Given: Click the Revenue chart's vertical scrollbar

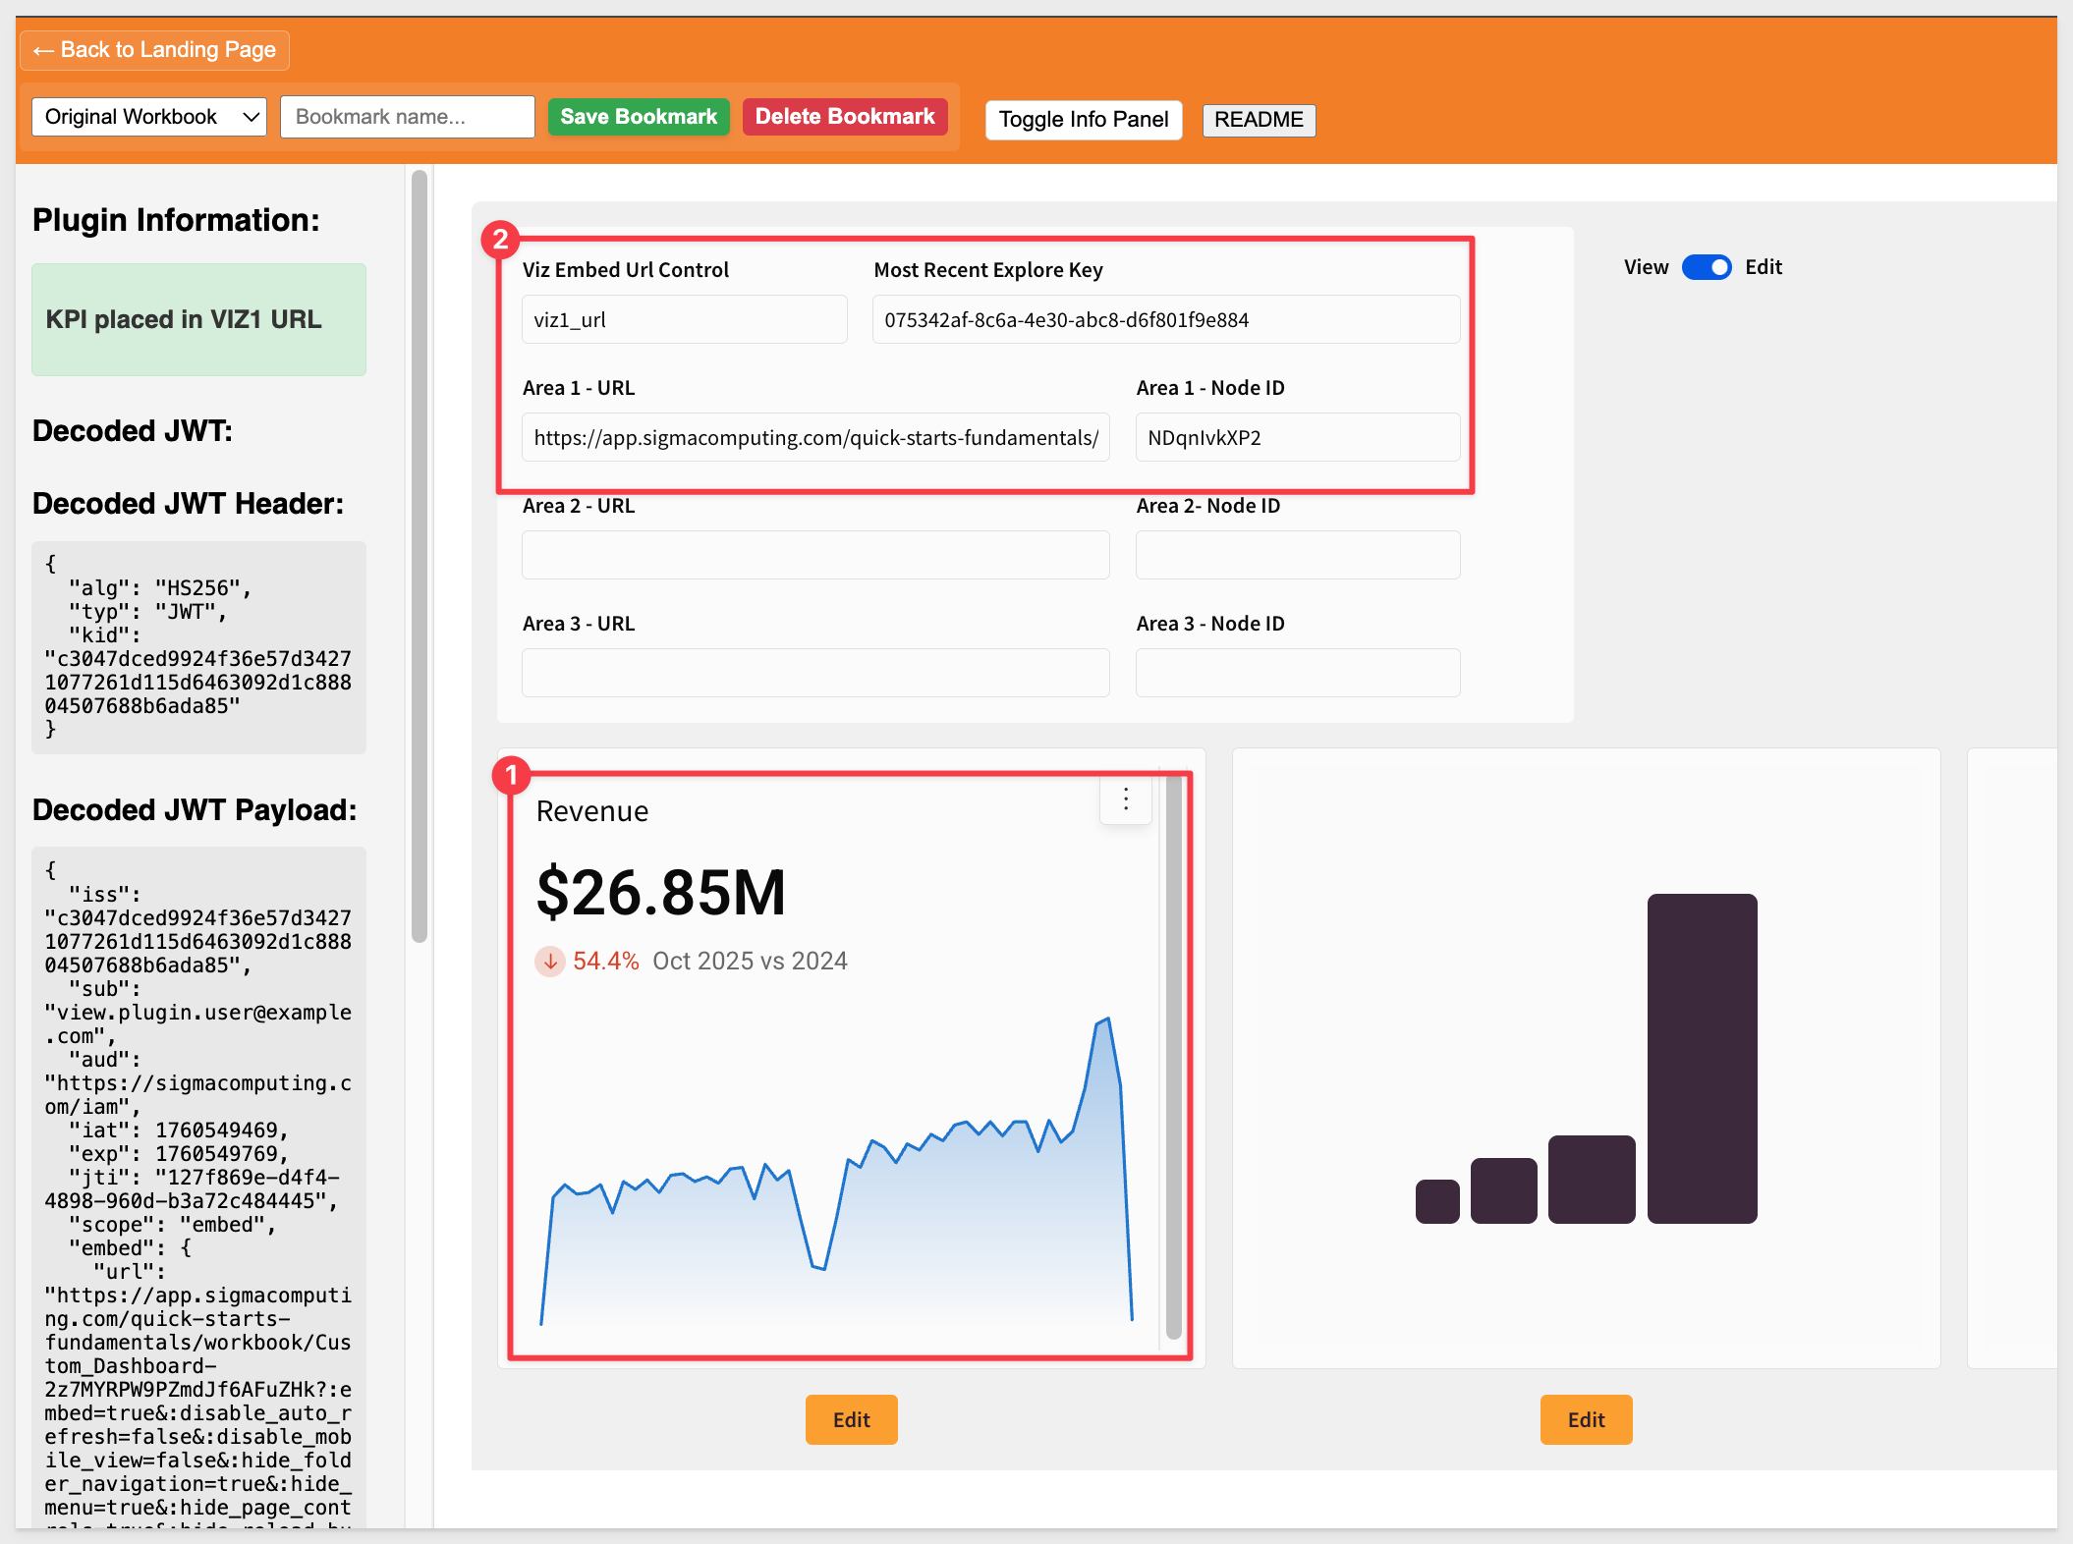Looking at the screenshot, I should click(x=1173, y=1058).
